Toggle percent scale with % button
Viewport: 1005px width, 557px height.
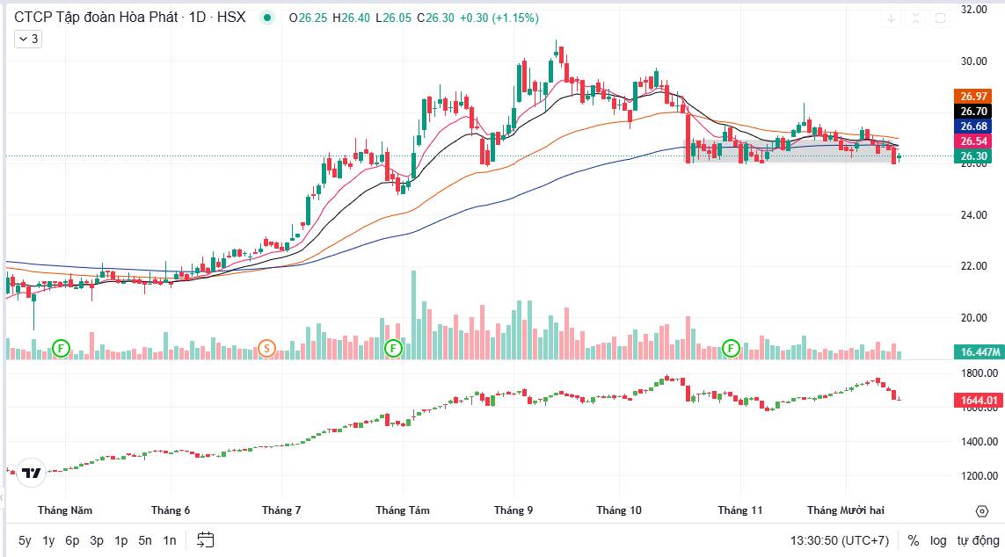(914, 540)
